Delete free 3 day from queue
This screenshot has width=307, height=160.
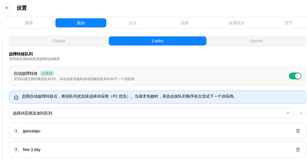pyautogui.click(x=298, y=149)
